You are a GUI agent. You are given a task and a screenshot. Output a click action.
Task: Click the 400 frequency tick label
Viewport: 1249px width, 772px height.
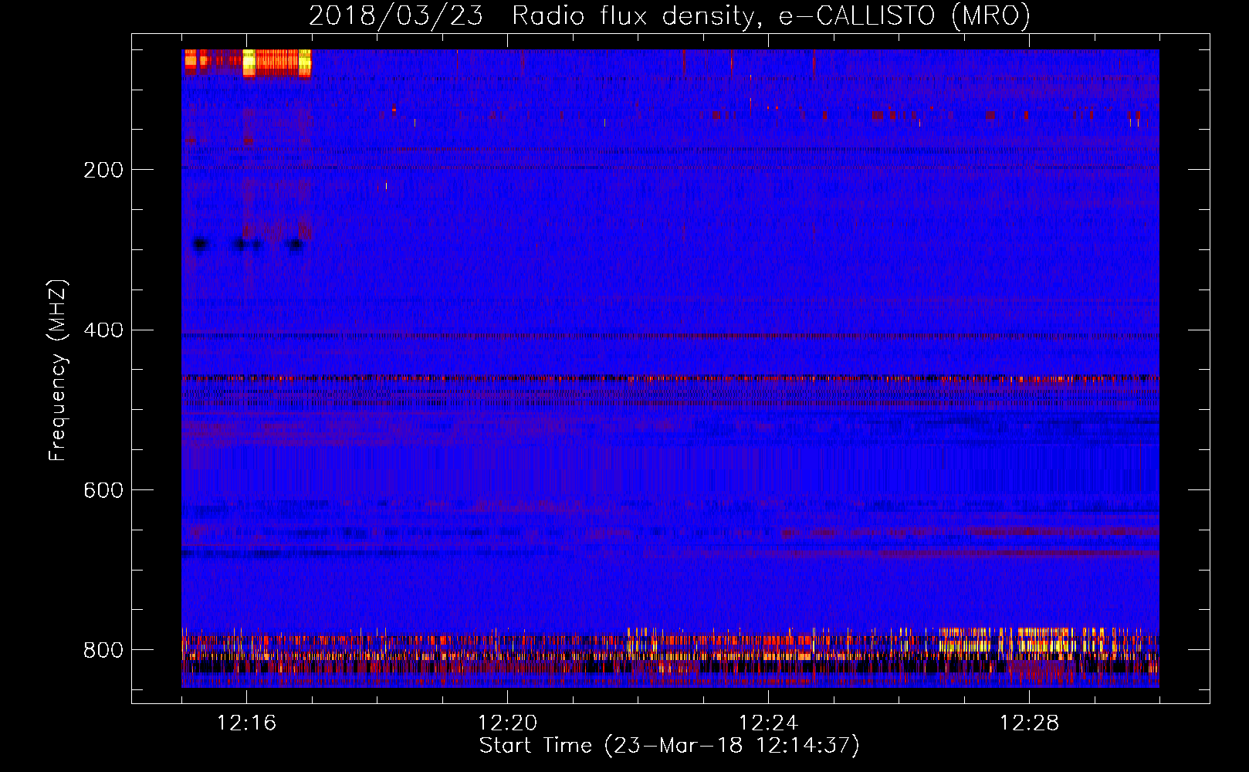click(x=103, y=330)
